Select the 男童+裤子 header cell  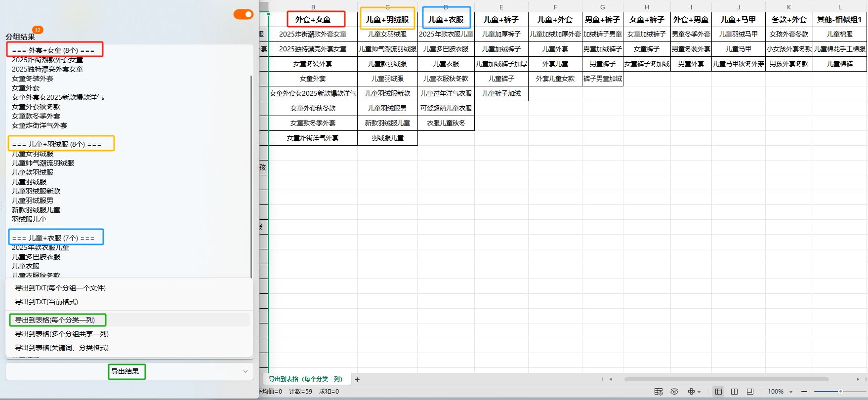[x=603, y=20]
